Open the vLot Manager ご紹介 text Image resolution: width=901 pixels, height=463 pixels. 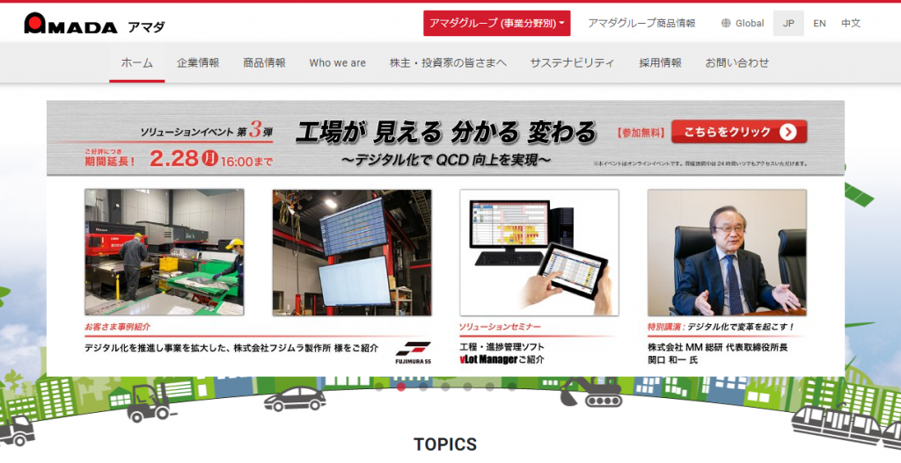[502, 359]
